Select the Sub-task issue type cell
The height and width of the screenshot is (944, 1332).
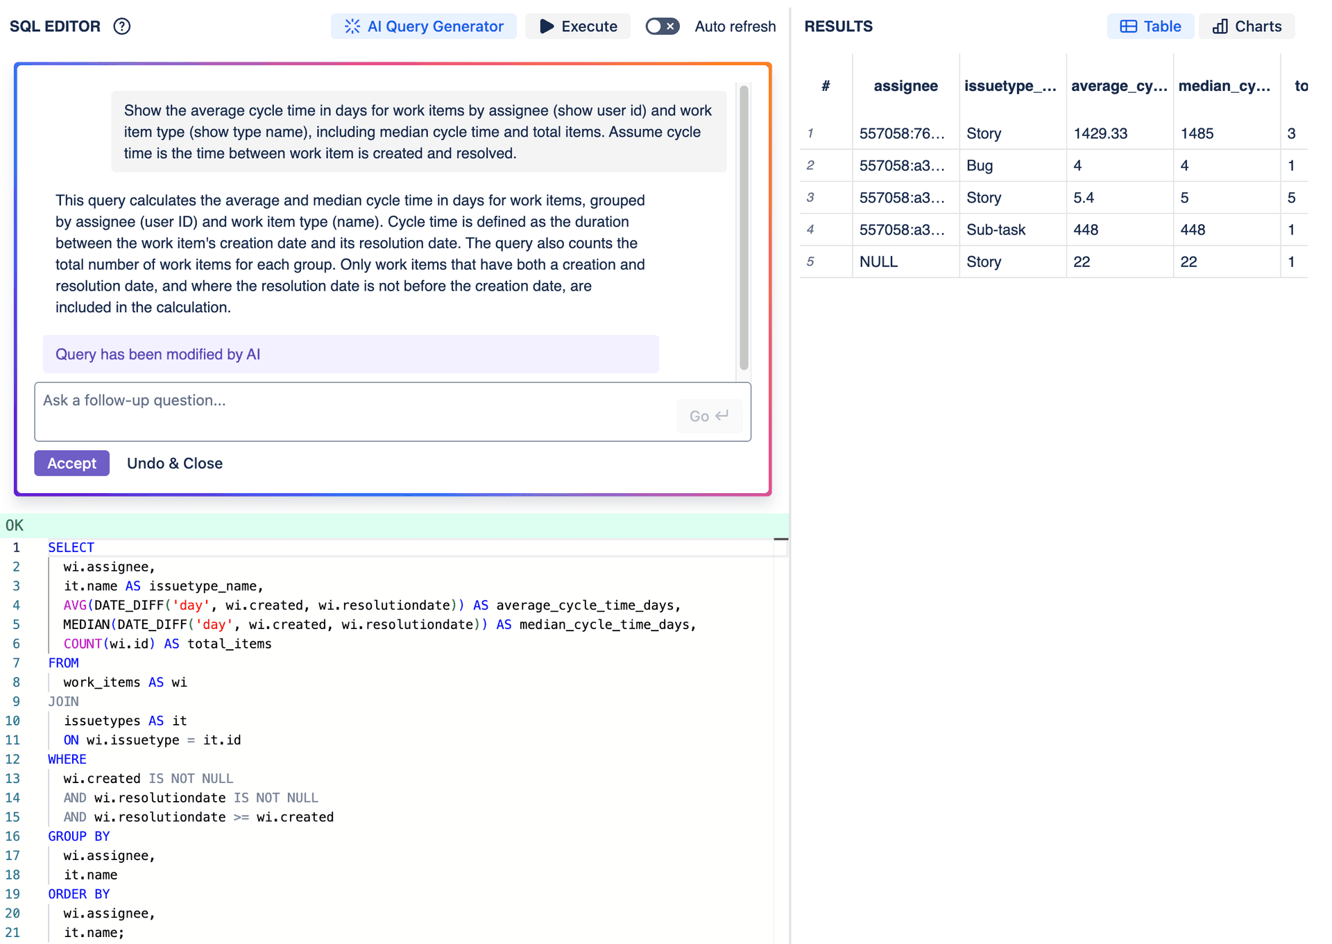[1012, 230]
